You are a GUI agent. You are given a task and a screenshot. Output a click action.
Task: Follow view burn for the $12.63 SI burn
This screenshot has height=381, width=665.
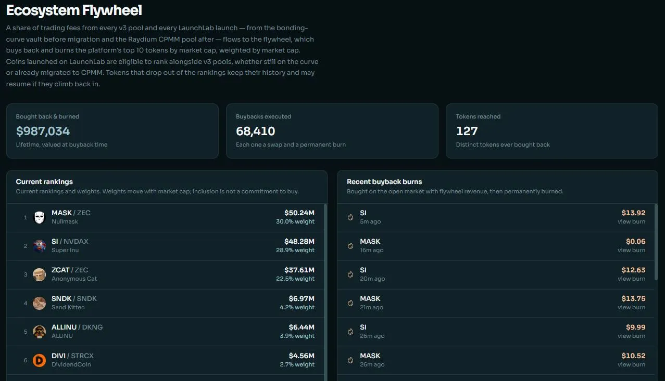[x=631, y=279]
